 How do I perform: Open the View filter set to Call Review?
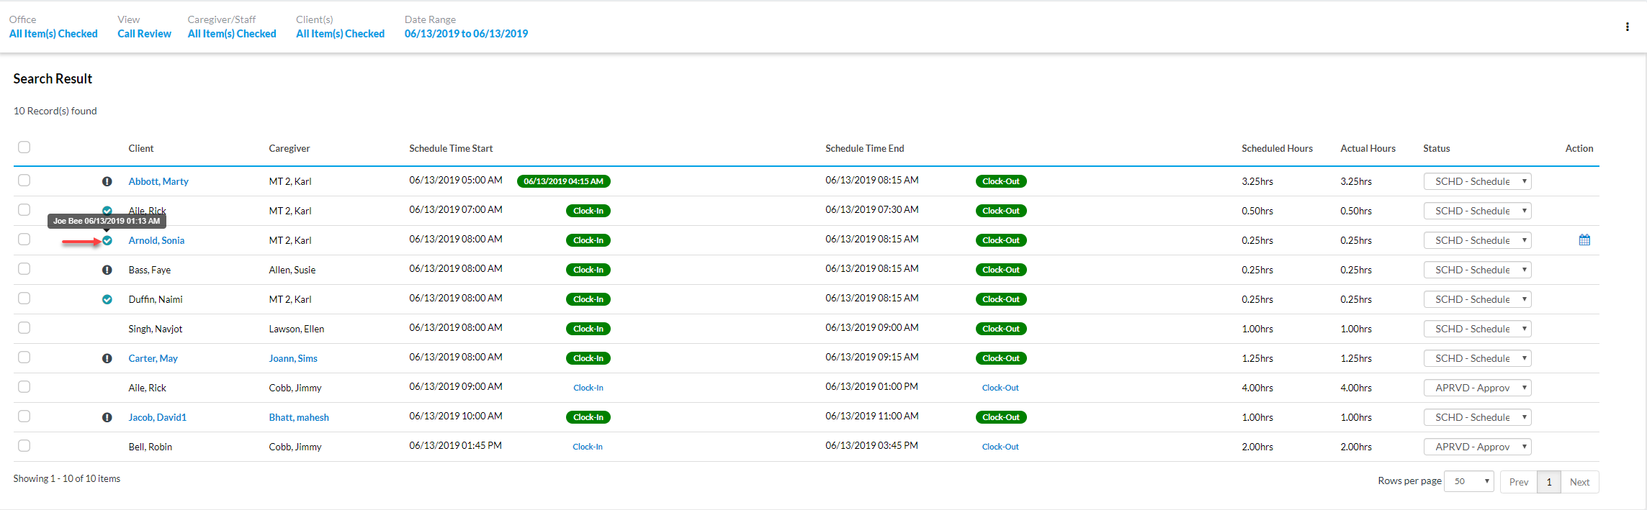[144, 34]
